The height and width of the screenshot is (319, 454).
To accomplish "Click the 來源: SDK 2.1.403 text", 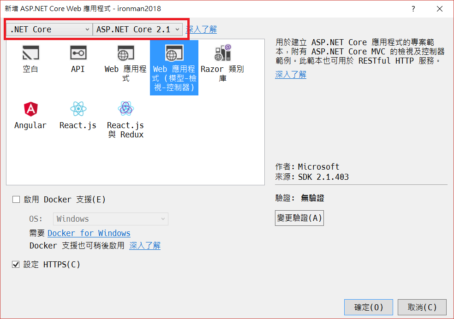I will [x=312, y=177].
